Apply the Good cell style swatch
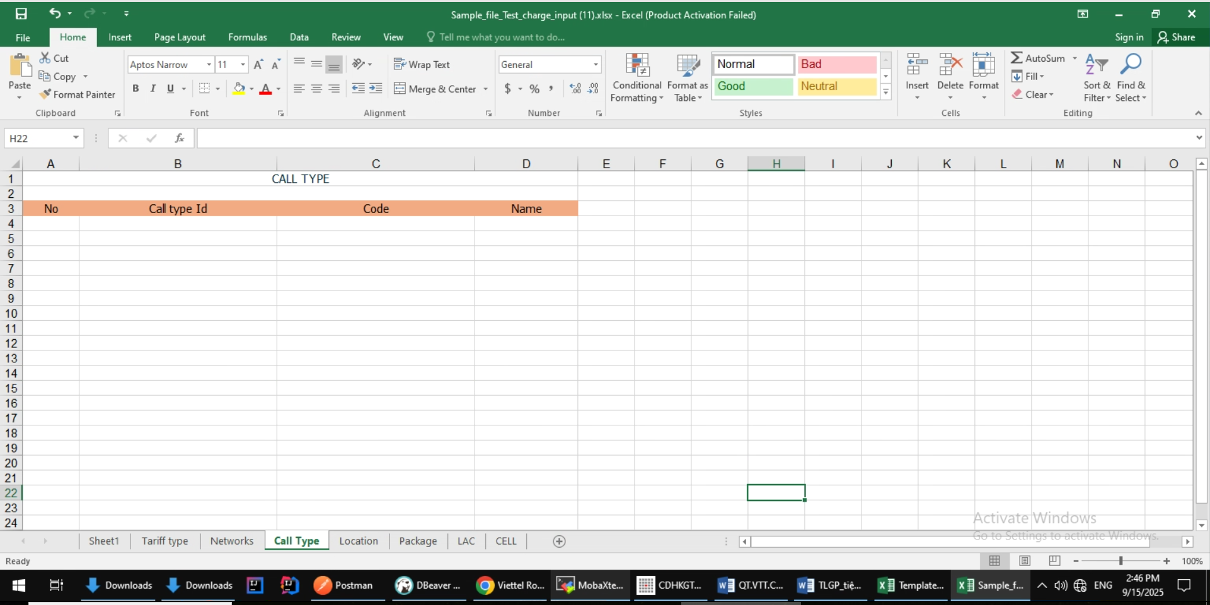This screenshot has width=1210, height=605. click(x=753, y=86)
